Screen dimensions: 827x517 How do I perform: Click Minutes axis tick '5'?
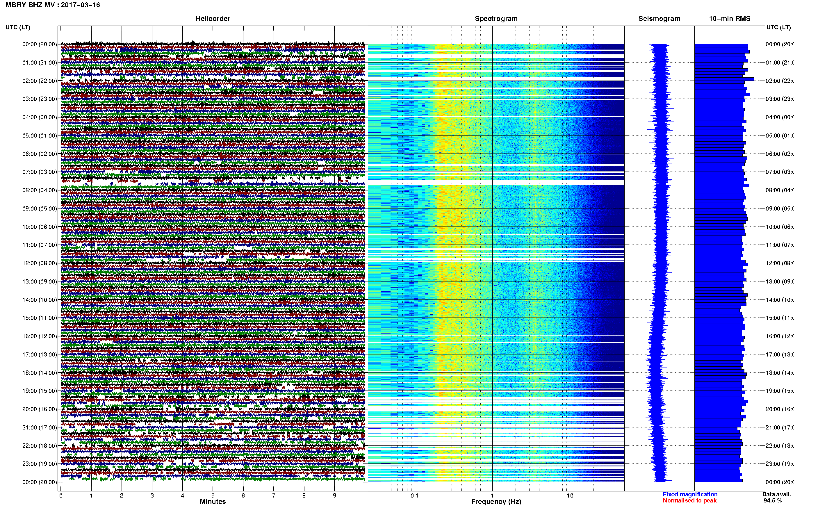pos(213,495)
